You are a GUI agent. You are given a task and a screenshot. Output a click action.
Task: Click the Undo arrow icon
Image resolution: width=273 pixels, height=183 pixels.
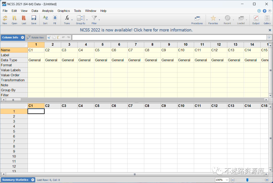pyautogui.click(x=63, y=37)
